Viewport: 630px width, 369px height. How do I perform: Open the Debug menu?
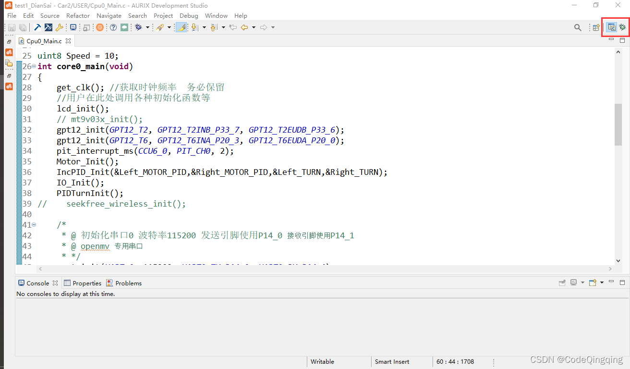[189, 16]
